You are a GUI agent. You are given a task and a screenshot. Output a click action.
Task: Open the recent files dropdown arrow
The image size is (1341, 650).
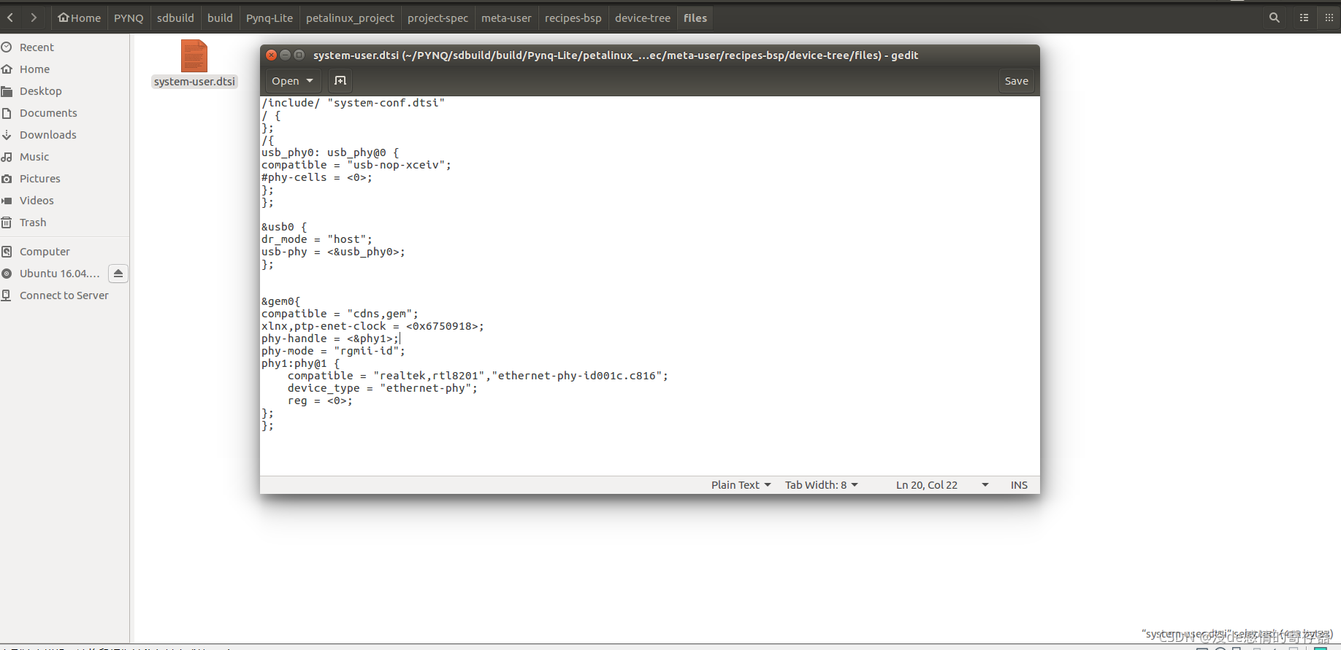310,81
